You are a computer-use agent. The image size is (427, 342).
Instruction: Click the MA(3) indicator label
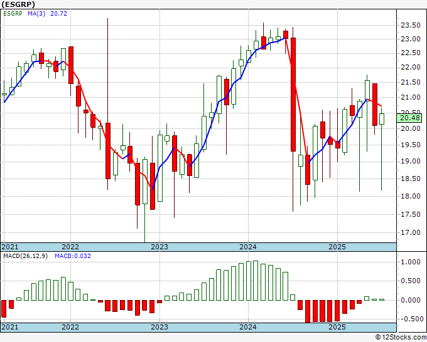[x=36, y=14]
